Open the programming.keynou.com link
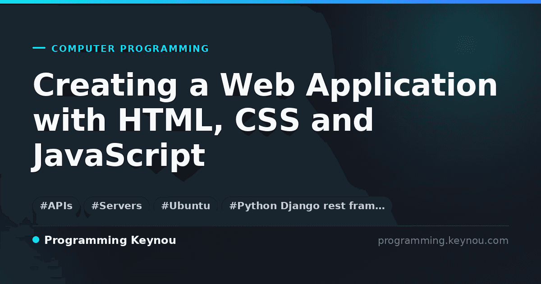 pos(443,241)
